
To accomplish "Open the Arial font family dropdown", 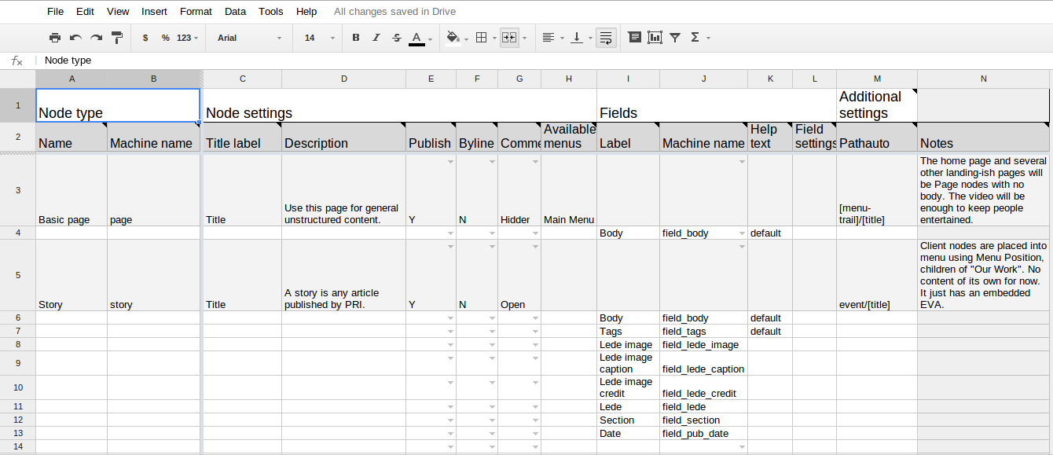I will 249,38.
